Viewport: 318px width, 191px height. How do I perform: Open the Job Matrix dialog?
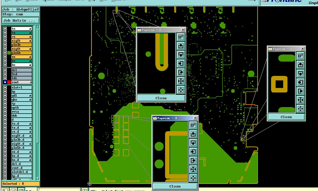click(21, 21)
